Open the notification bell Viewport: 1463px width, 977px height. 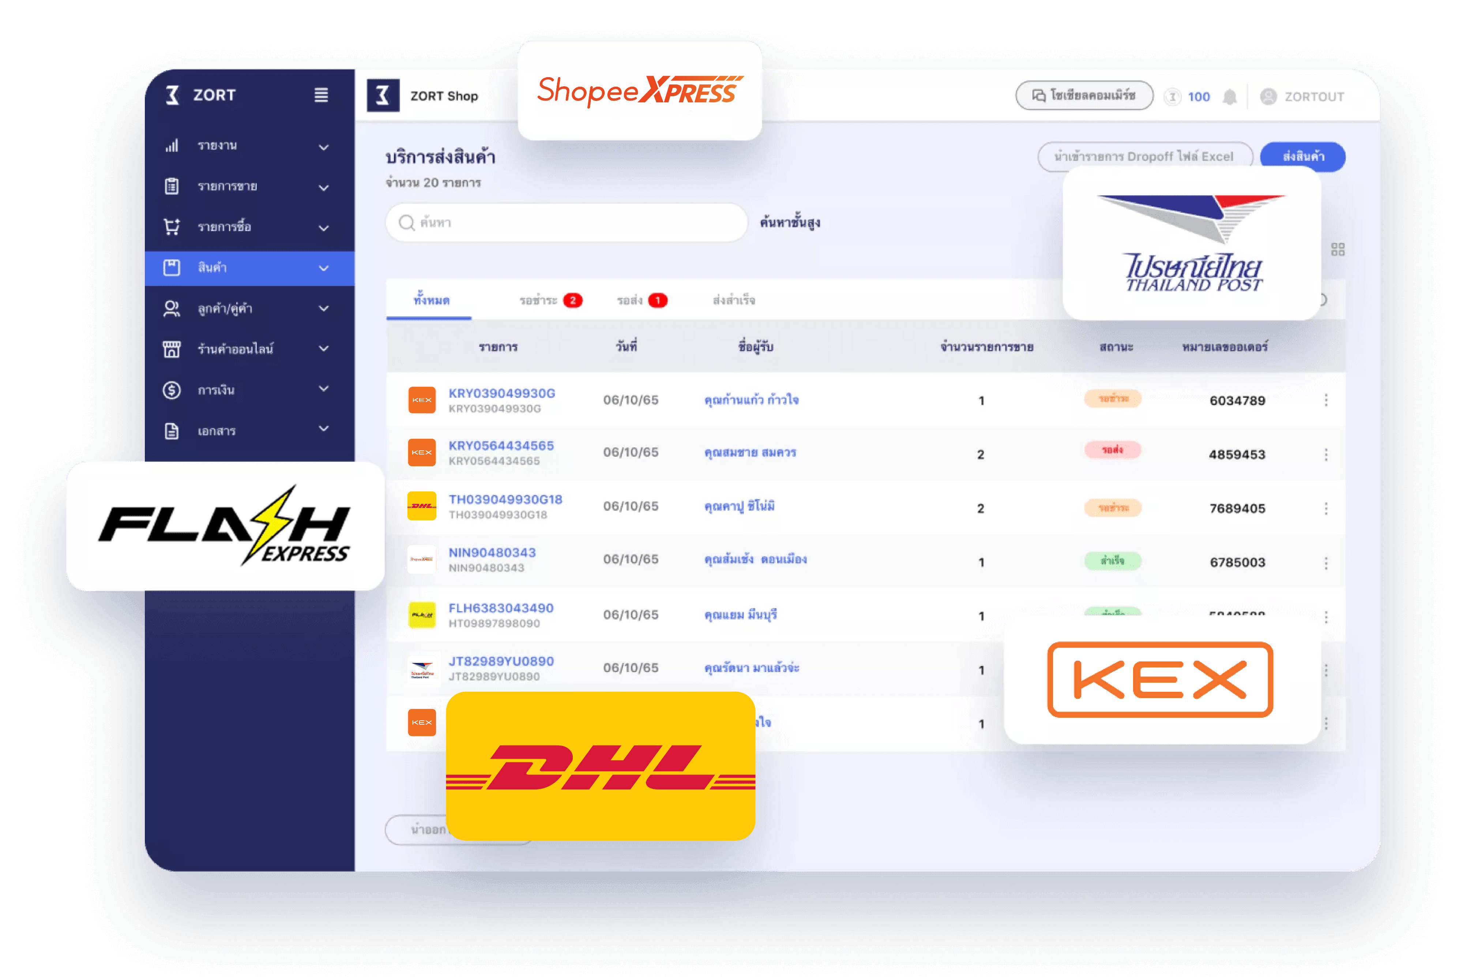pyautogui.click(x=1229, y=97)
